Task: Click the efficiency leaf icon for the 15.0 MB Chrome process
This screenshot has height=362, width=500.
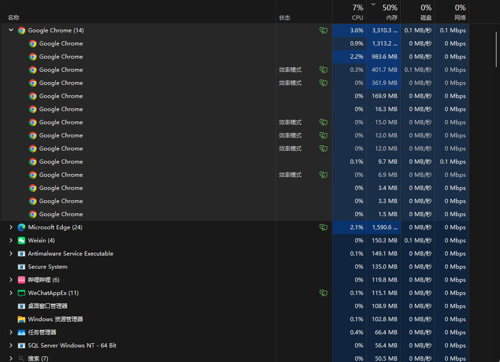Action: (x=324, y=122)
